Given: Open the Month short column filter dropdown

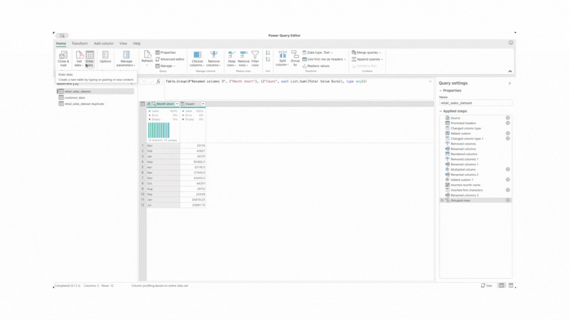Looking at the screenshot, I should [177, 104].
